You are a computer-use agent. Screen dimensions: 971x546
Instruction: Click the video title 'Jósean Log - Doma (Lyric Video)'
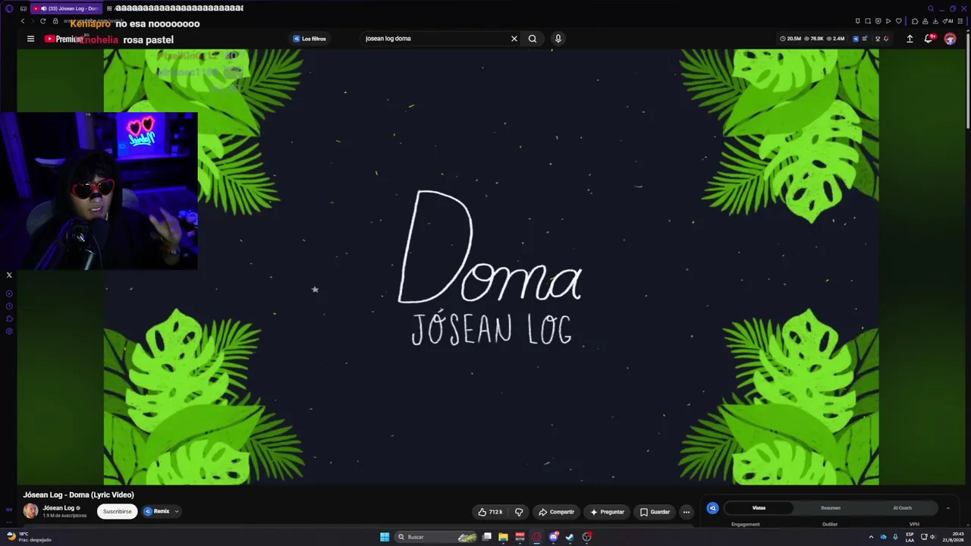[x=78, y=495]
